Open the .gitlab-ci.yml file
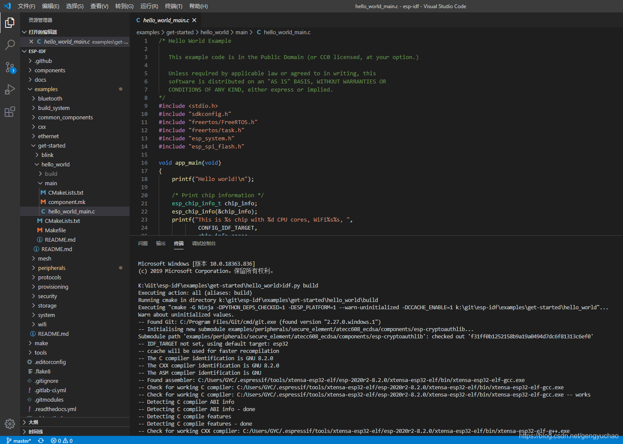Image resolution: width=623 pixels, height=444 pixels. tap(75, 390)
